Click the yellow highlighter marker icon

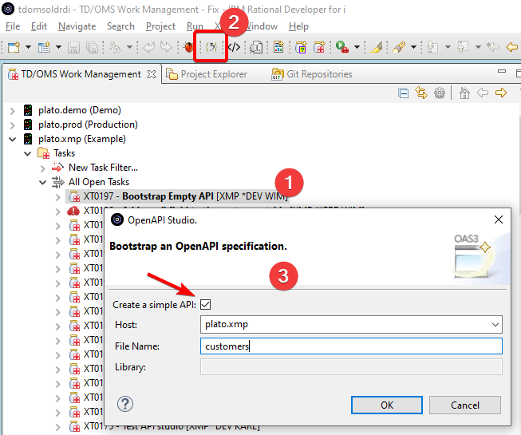pyautogui.click(x=377, y=47)
